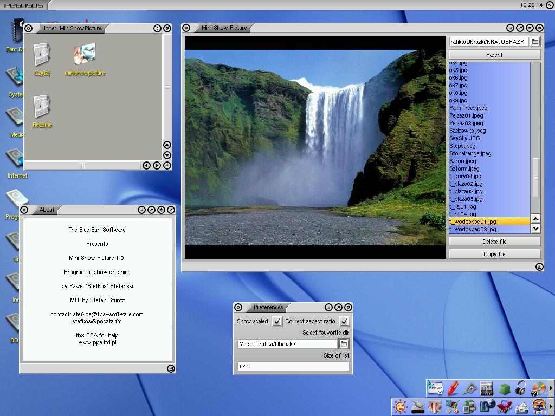555x416 pixels.
Task: Select t_wodospad03.jpg in file list
Action: (489, 229)
